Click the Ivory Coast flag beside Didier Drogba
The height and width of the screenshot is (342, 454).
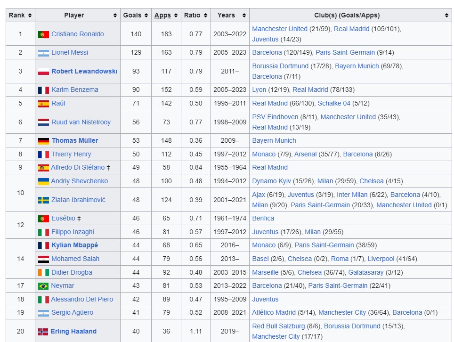pos(43,273)
